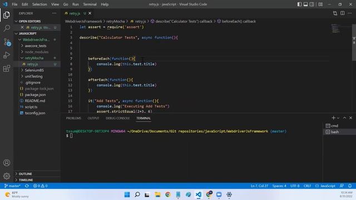Open the Help menu
Image resolution: width=356 pixels, height=200 pixels.
pos(105,4)
